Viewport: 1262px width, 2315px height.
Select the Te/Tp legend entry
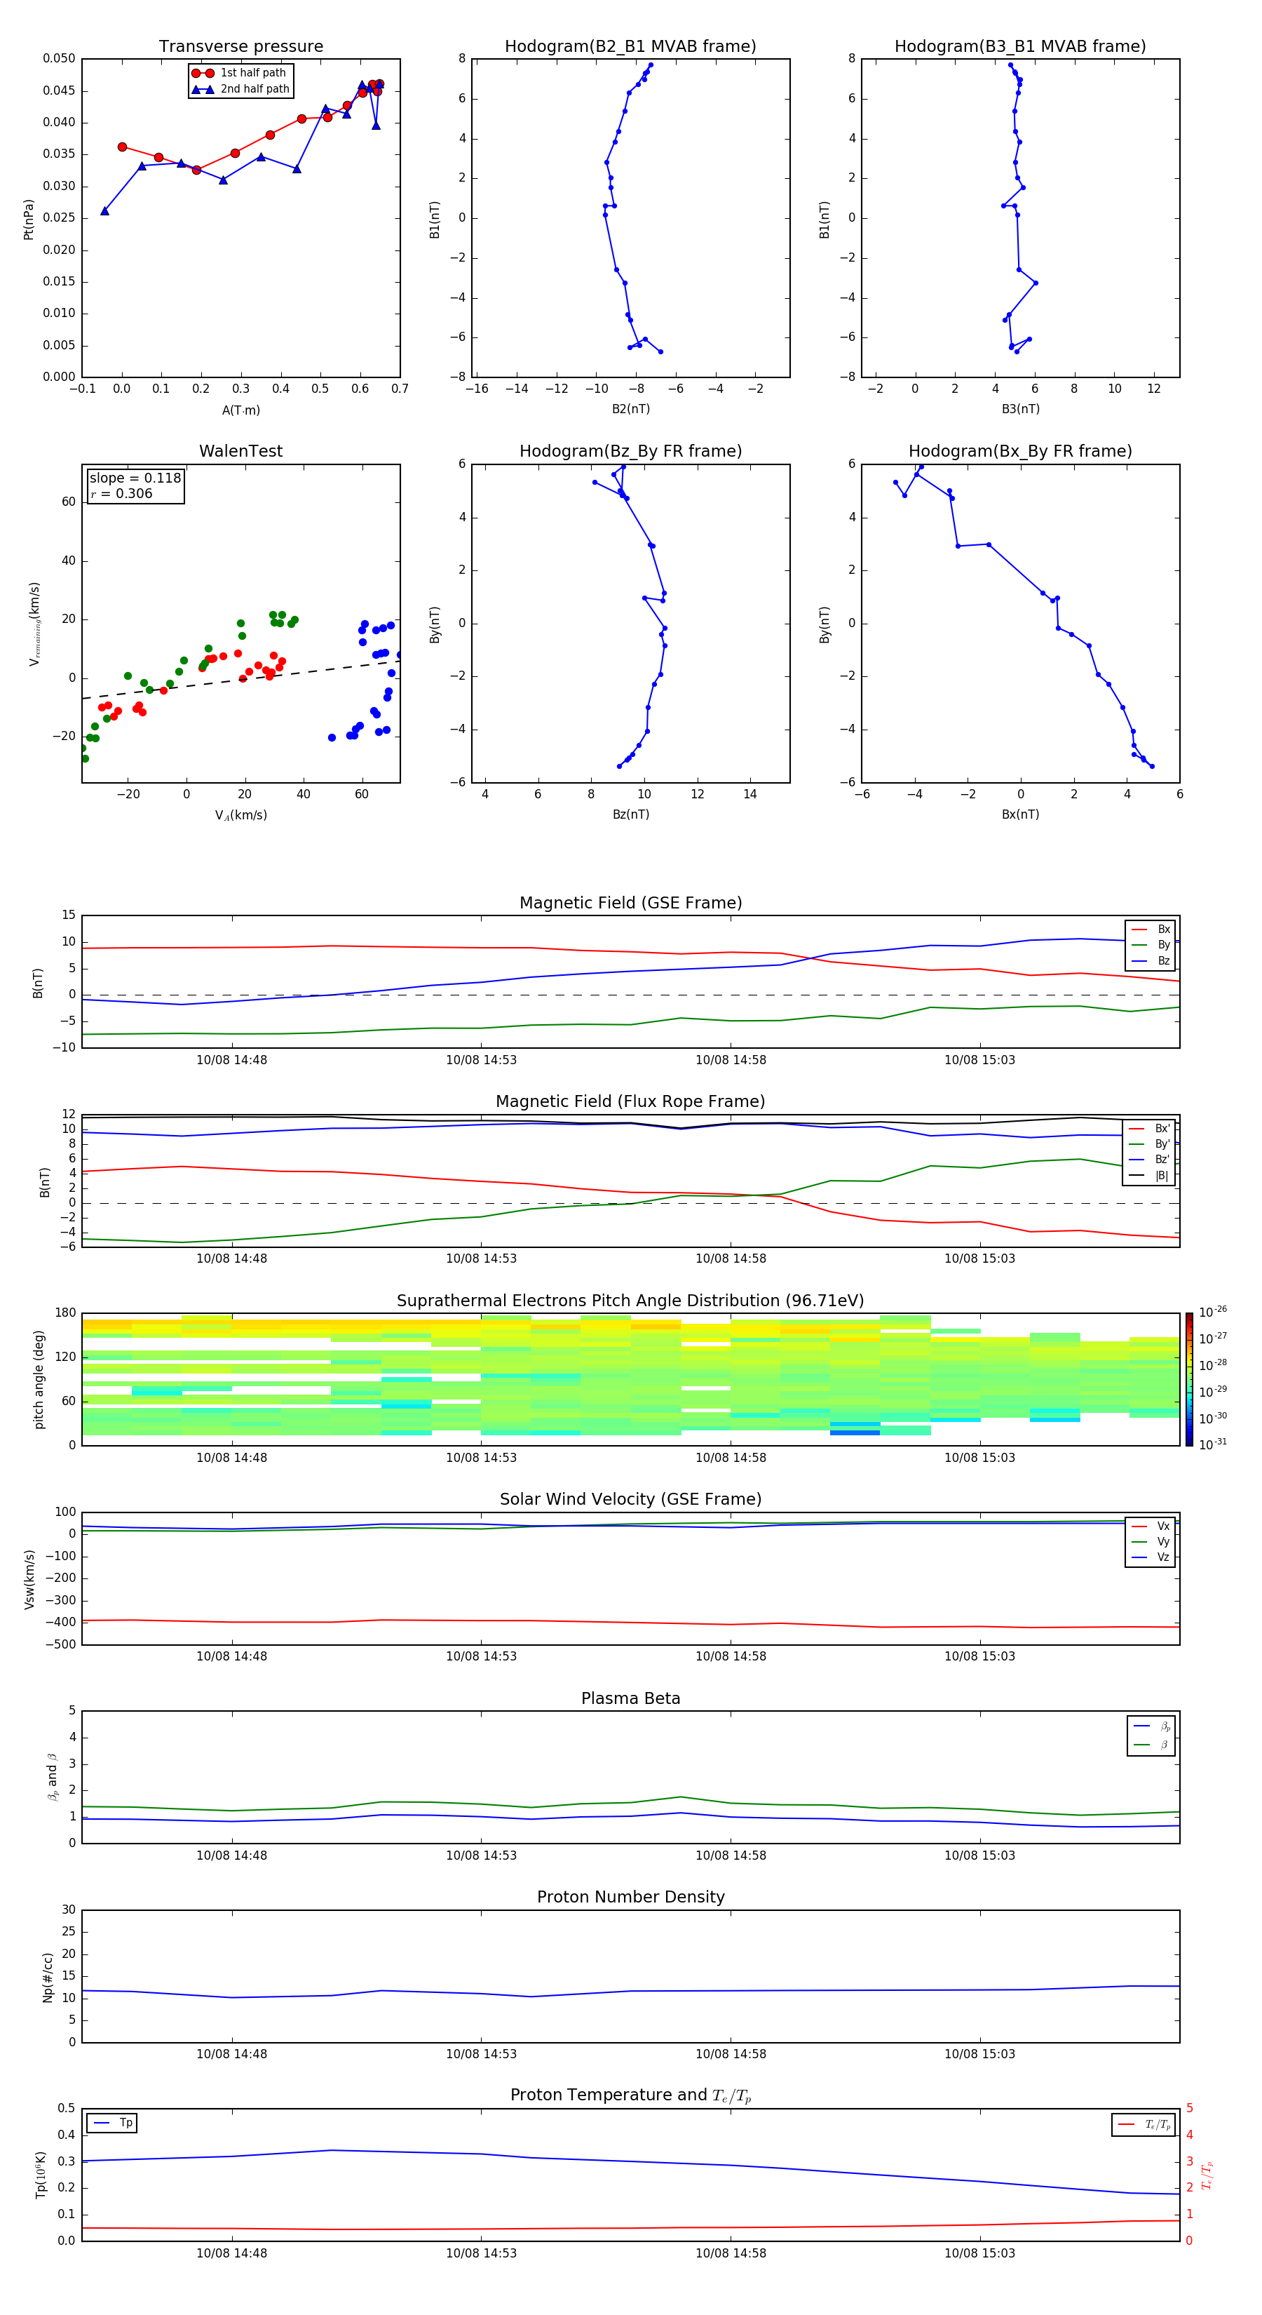point(1144,2124)
